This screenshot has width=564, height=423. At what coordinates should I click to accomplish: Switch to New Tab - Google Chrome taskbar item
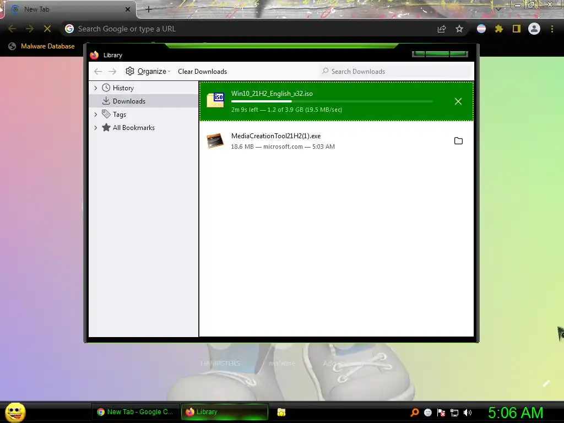point(135,412)
